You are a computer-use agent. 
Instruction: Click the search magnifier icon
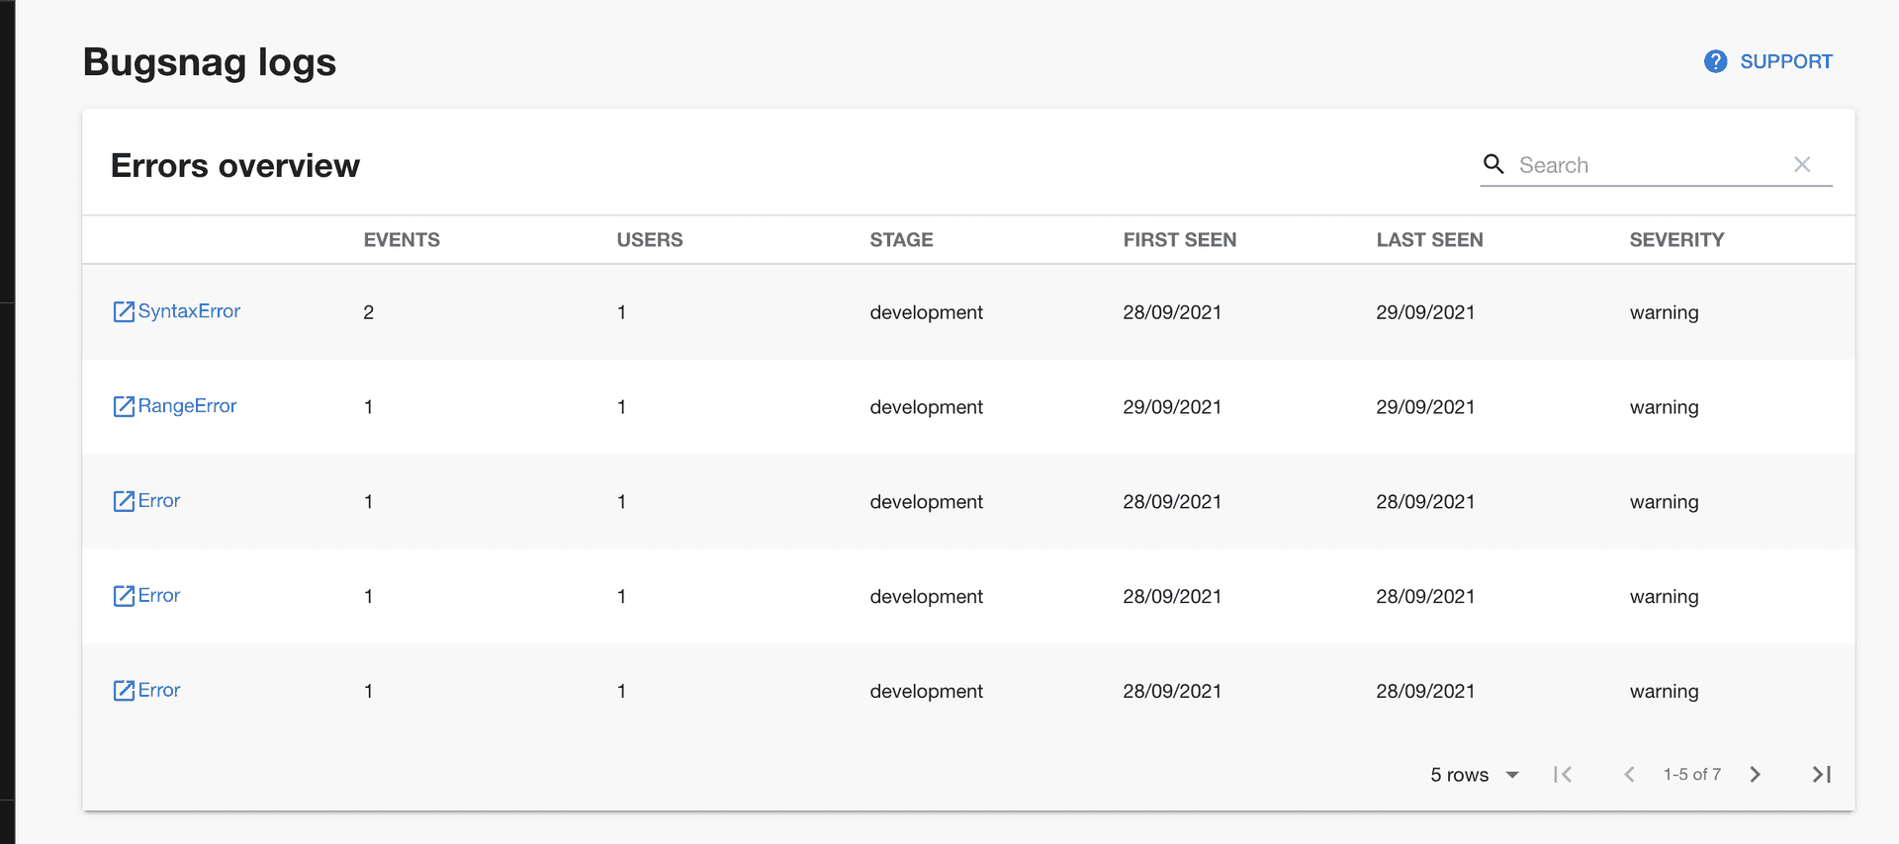pyautogui.click(x=1493, y=164)
